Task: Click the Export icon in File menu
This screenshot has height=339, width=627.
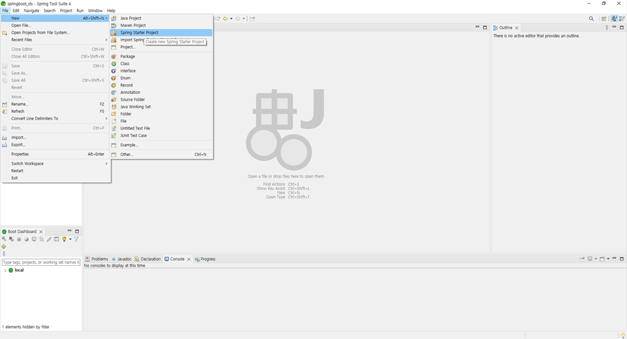Action: point(5,145)
